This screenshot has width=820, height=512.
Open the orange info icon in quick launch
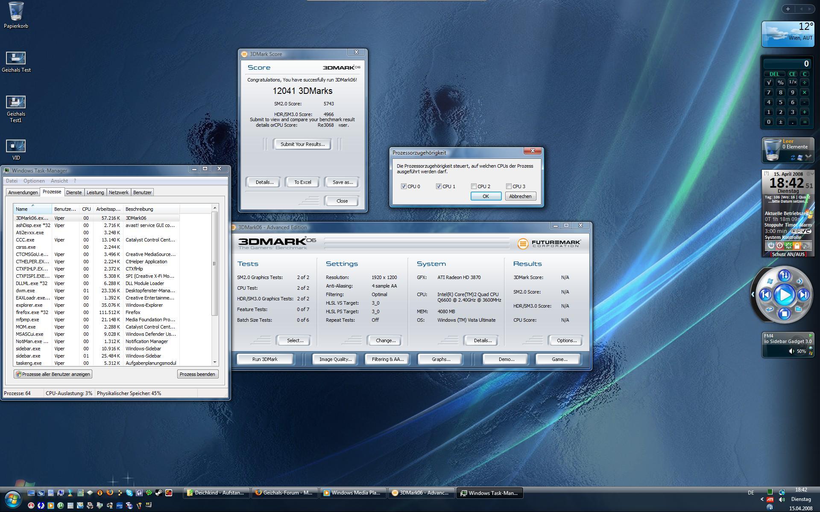click(100, 493)
